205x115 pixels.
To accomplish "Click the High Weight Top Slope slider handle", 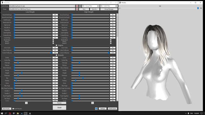I will pyautogui.click(x=79, y=98).
